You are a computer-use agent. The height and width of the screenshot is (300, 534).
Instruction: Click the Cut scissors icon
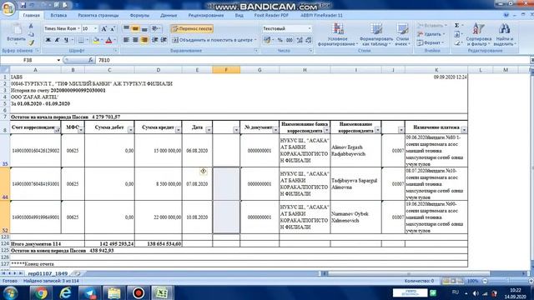[x=31, y=27]
